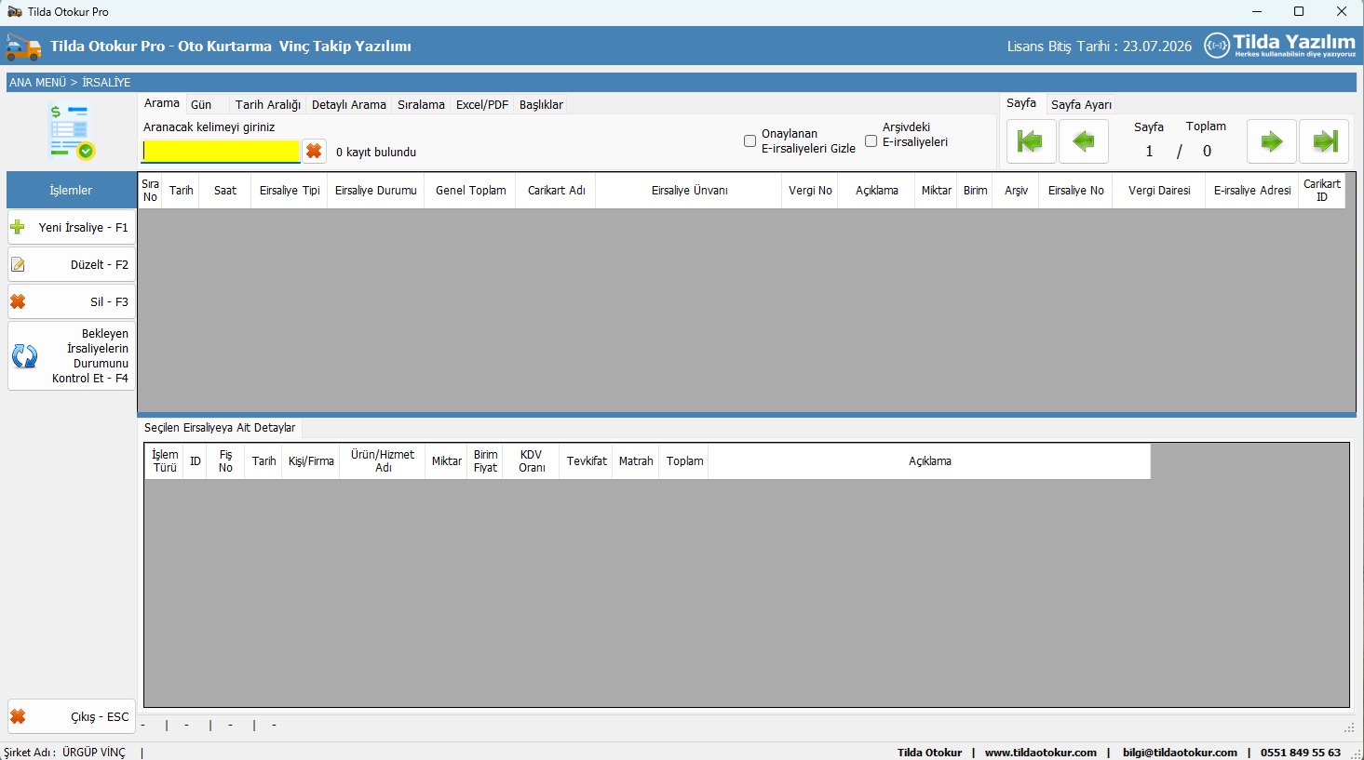Clear search with the red X icon

315,152
